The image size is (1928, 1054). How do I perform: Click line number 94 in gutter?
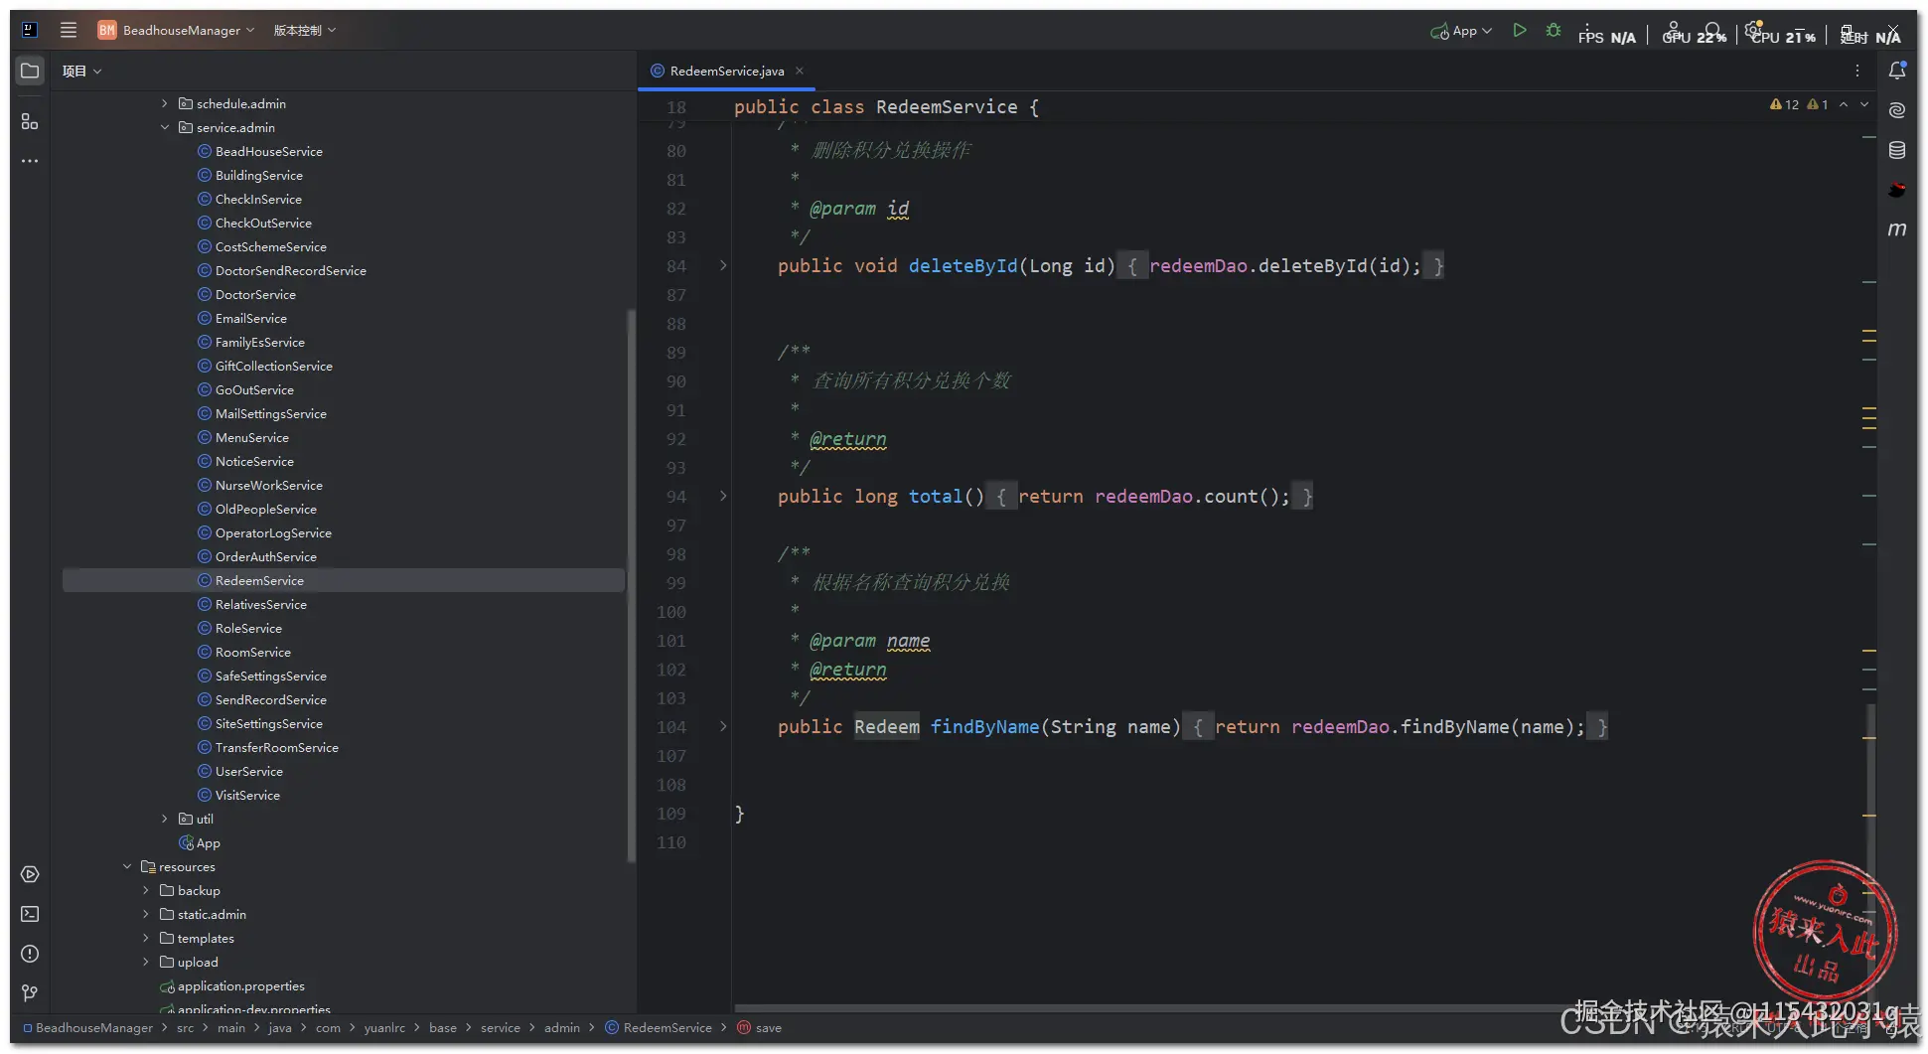pyautogui.click(x=676, y=497)
